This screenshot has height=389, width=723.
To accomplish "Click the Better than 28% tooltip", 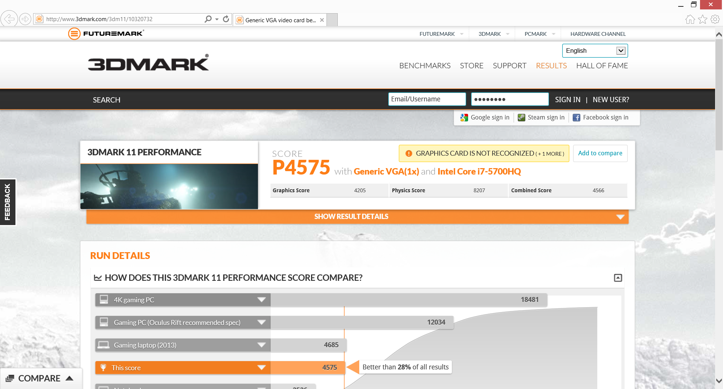I will pyautogui.click(x=406, y=367).
